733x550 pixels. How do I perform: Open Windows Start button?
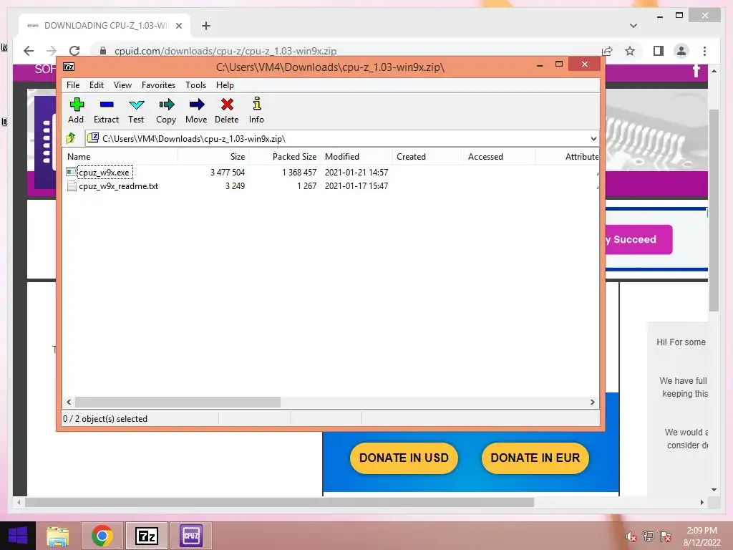pyautogui.click(x=18, y=536)
